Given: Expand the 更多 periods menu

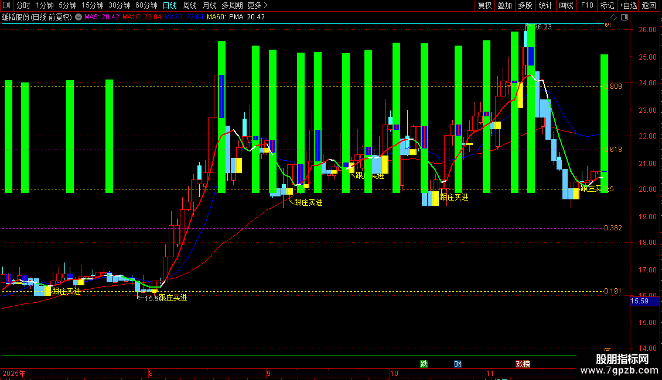Looking at the screenshot, I should 257,5.
